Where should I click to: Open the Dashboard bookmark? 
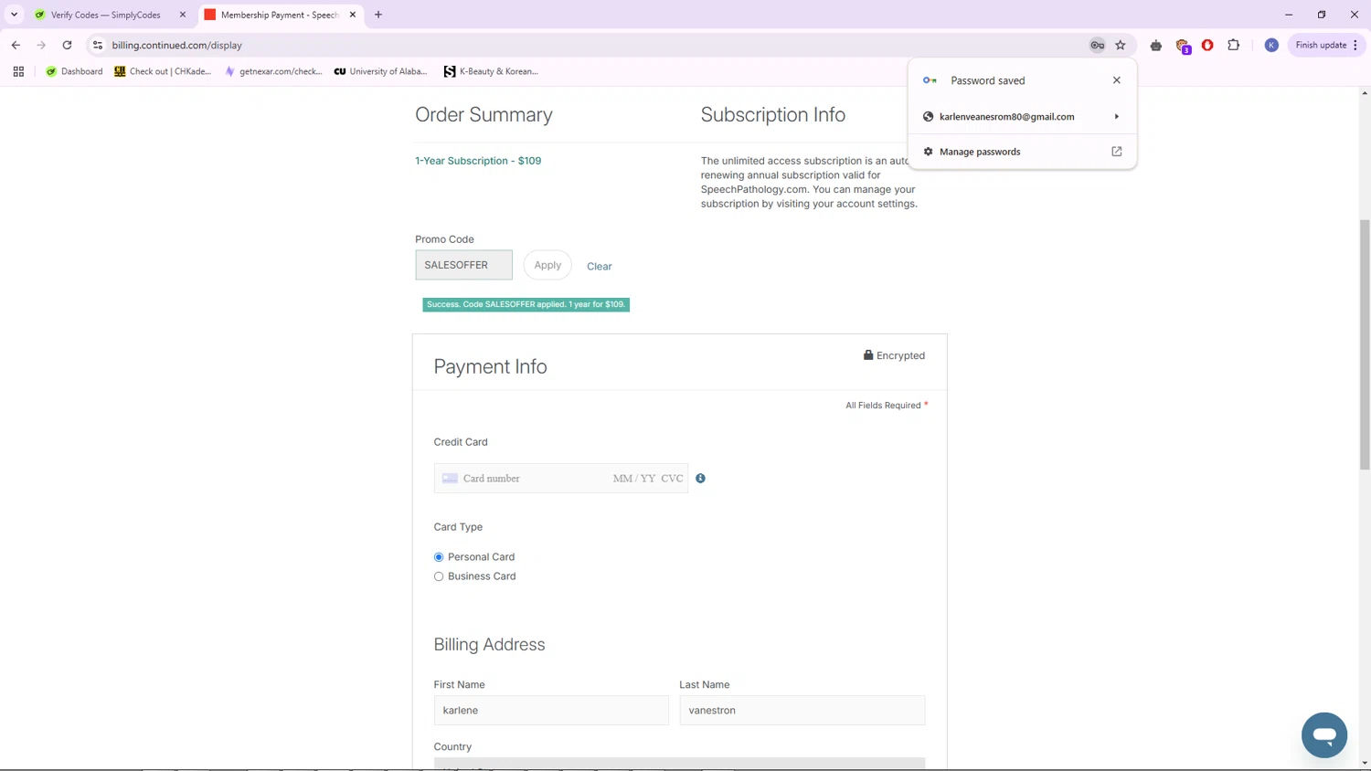(74, 71)
